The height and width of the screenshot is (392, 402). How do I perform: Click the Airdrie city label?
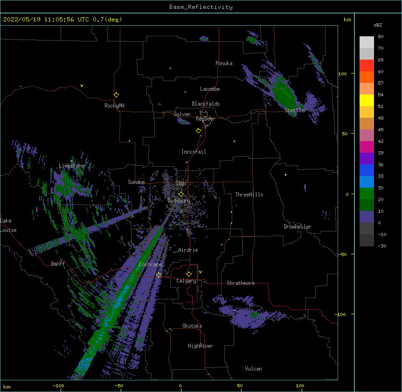click(188, 250)
